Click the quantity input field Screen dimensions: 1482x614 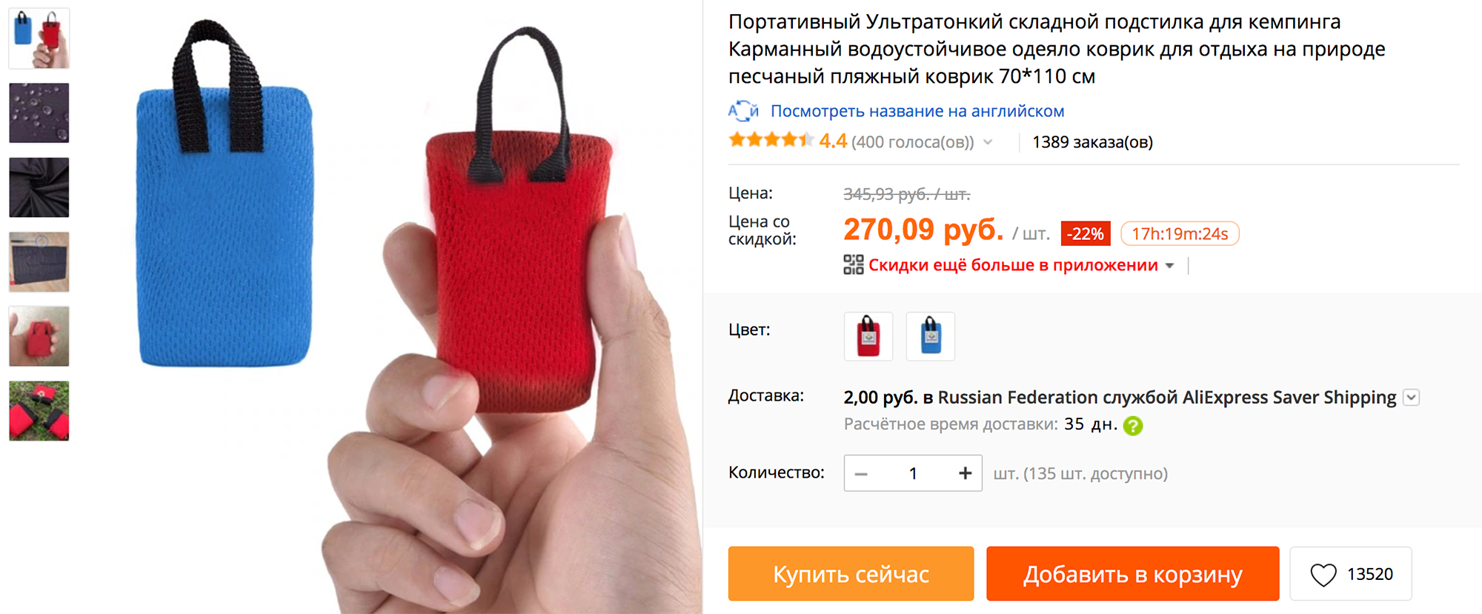point(913,473)
